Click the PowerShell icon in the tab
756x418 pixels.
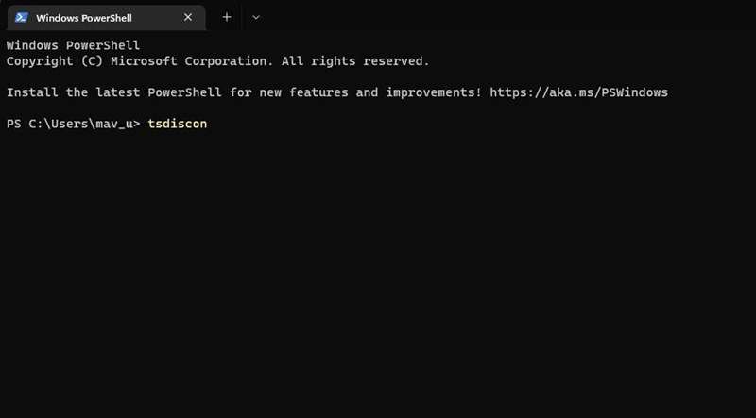(x=20, y=17)
